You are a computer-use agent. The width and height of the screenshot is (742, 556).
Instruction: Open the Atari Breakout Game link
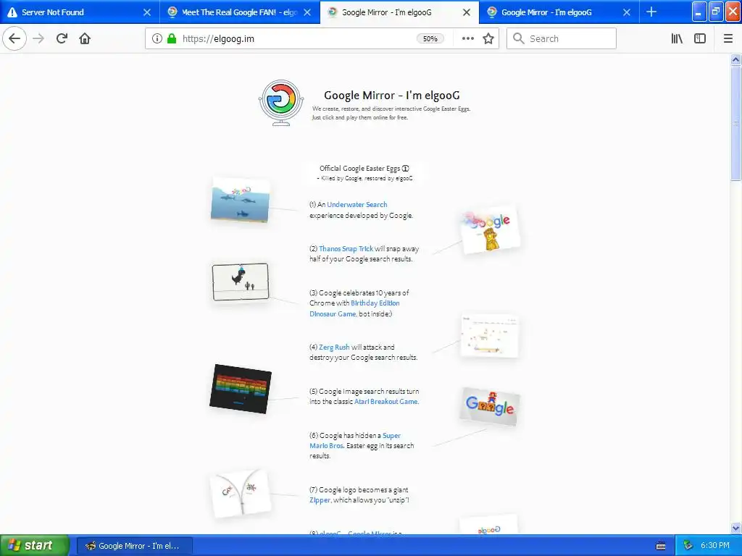click(385, 401)
